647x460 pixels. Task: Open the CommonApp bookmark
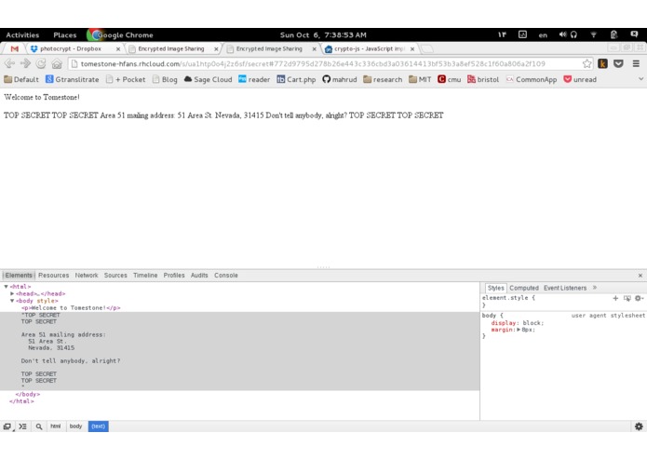[531, 79]
